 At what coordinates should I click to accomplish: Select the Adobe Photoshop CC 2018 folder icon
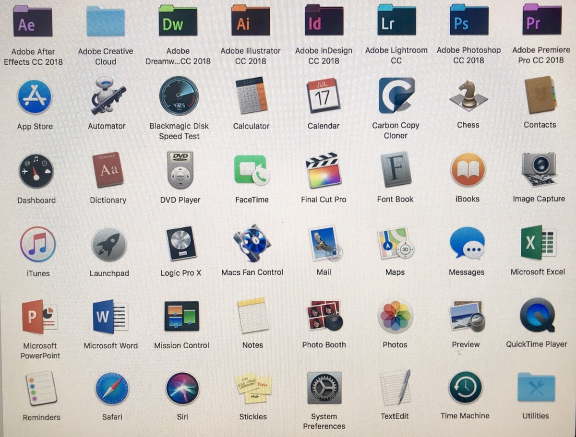(x=469, y=20)
